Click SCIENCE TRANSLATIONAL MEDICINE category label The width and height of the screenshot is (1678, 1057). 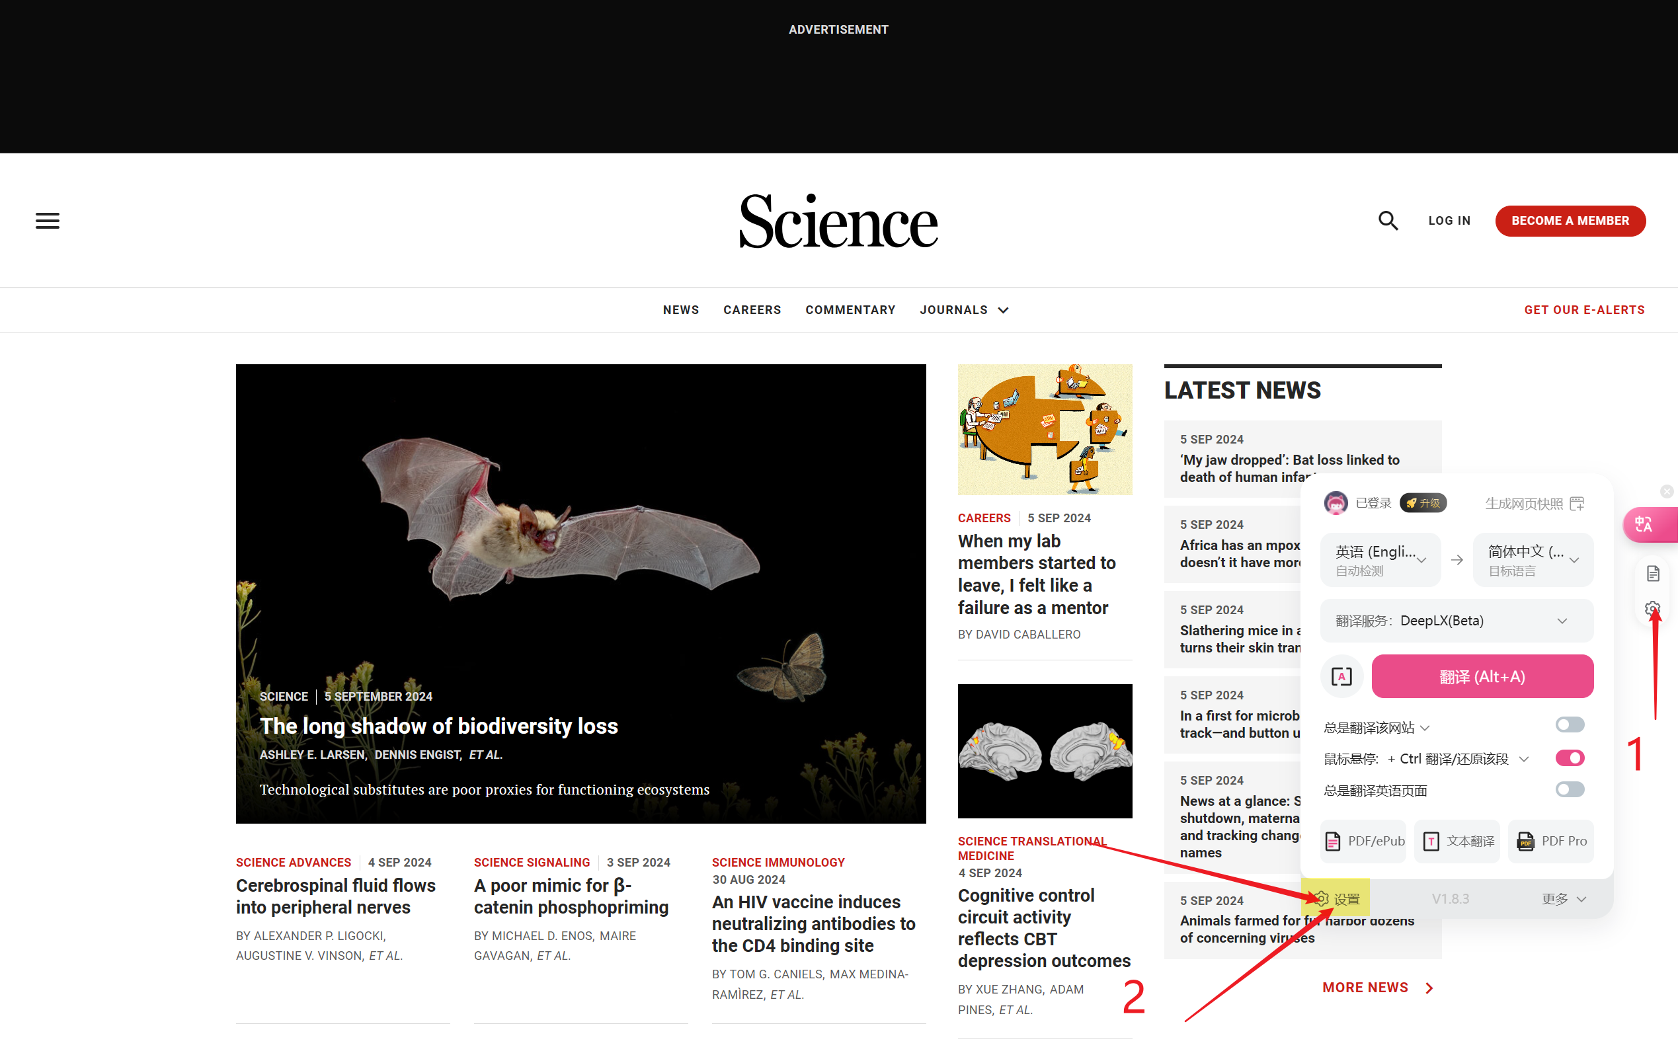[1031, 848]
